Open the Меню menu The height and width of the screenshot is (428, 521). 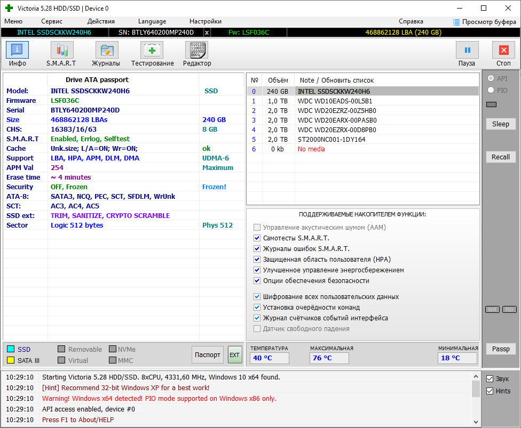(13, 21)
